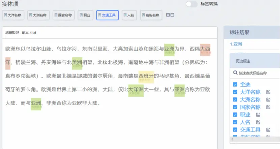
Task: Click highlighted 大洋洲 annotation
Action: pyautogui.click(x=136, y=90)
